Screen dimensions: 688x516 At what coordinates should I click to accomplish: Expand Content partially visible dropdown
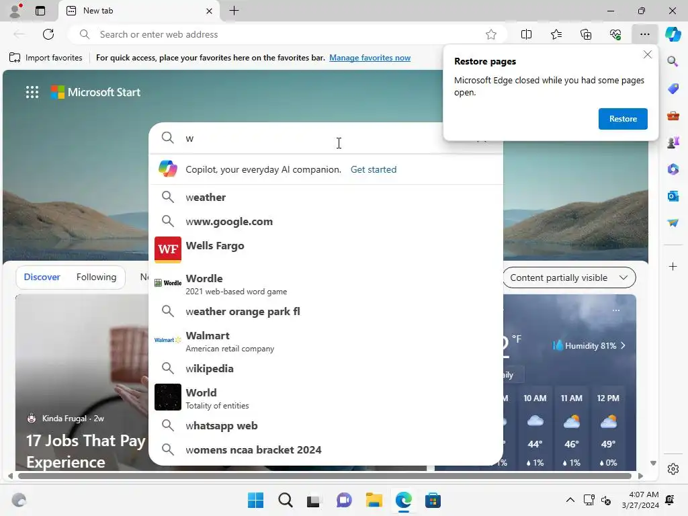(x=569, y=277)
